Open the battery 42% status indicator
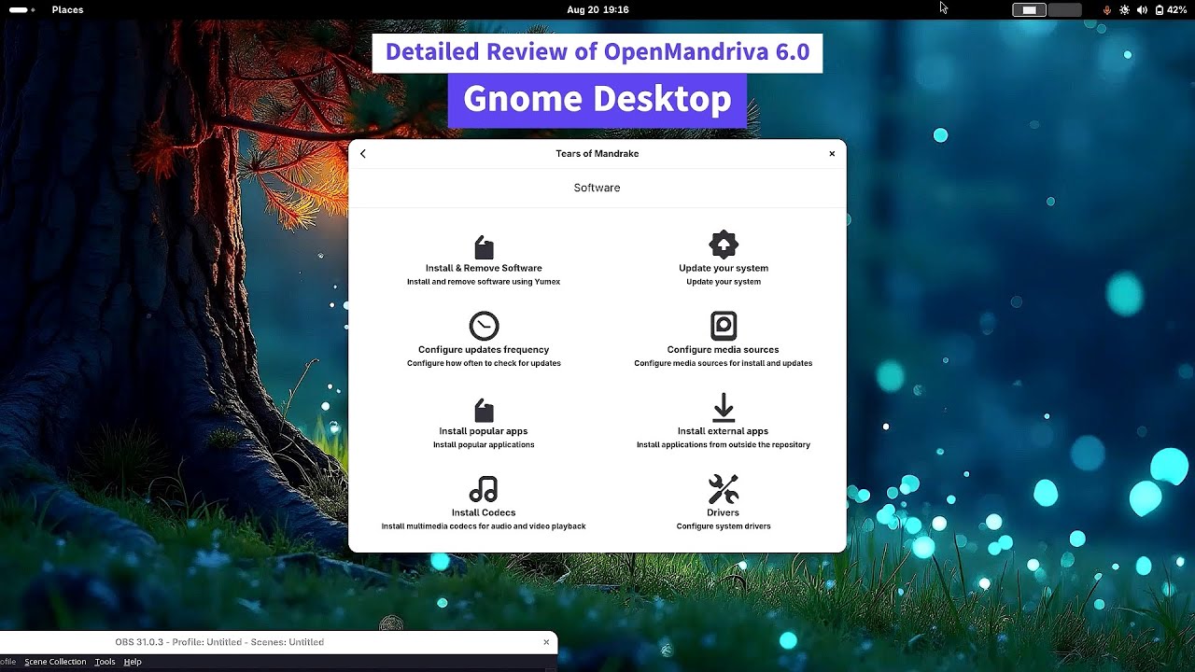This screenshot has height=672, width=1195. coord(1171,9)
